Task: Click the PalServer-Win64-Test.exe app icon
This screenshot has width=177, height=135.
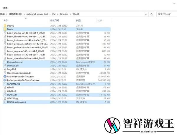Action: tap(5, 76)
